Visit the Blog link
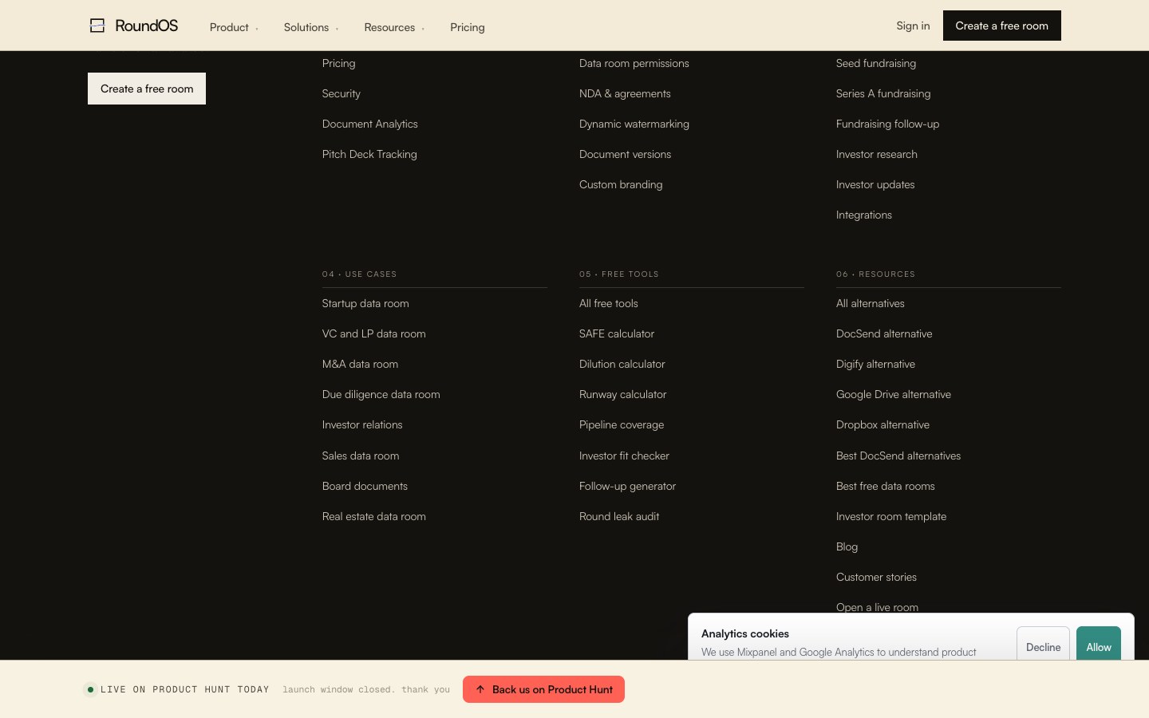The image size is (1149, 718). point(847,546)
